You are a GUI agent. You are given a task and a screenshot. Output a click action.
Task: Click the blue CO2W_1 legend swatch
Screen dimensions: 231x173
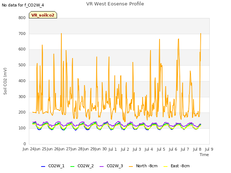point(43,167)
